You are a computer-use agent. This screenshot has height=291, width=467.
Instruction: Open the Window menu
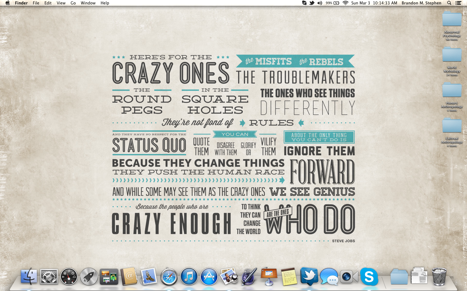click(x=88, y=3)
